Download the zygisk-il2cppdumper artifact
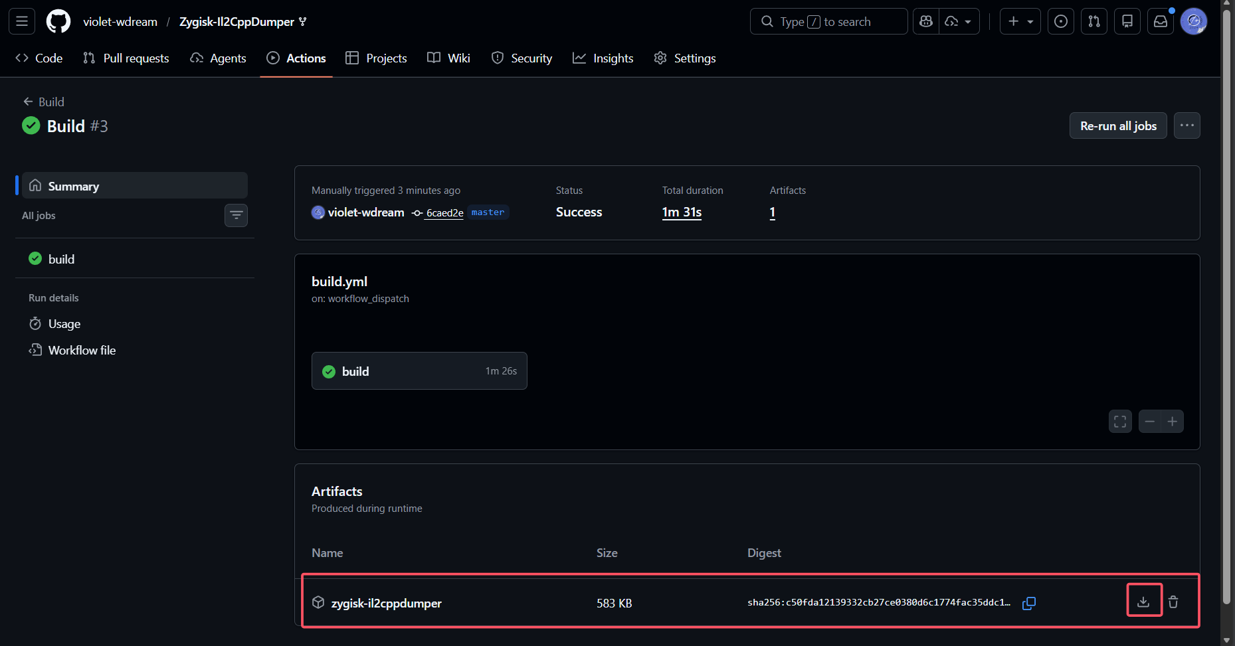Viewport: 1235px width, 646px height. [1143, 602]
